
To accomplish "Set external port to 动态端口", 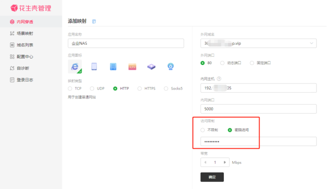I will point(225,63).
